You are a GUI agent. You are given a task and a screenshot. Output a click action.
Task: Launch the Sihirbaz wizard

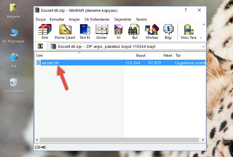(152, 32)
